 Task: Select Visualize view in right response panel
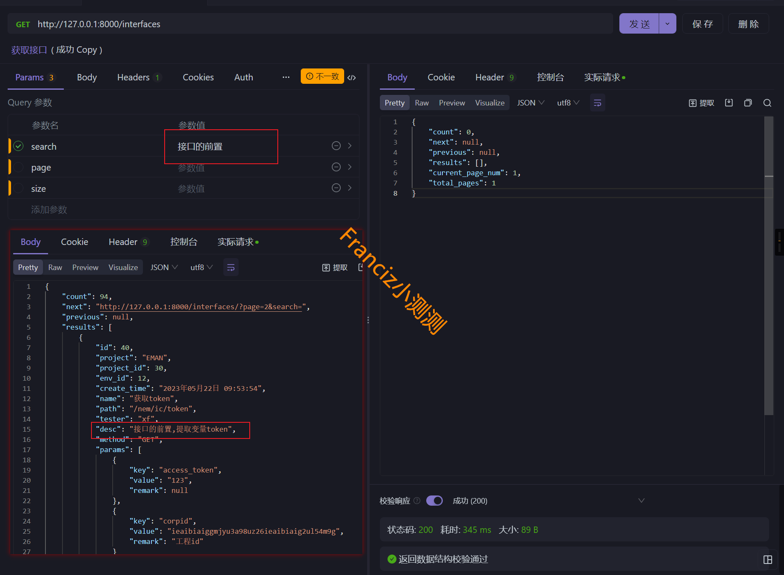490,103
